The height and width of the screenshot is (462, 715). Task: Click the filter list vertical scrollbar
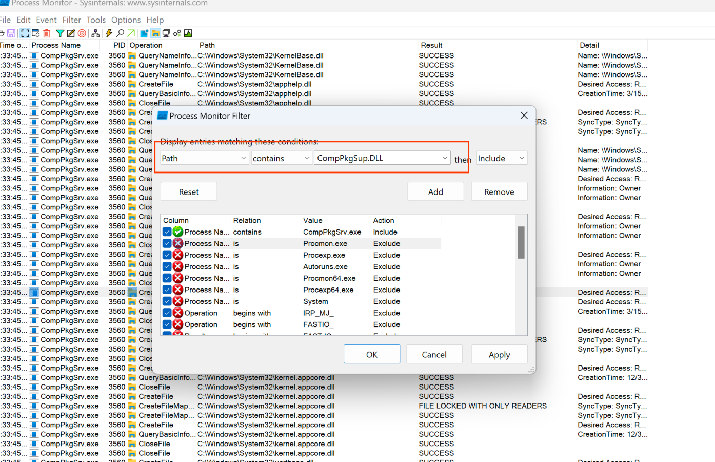click(x=521, y=243)
